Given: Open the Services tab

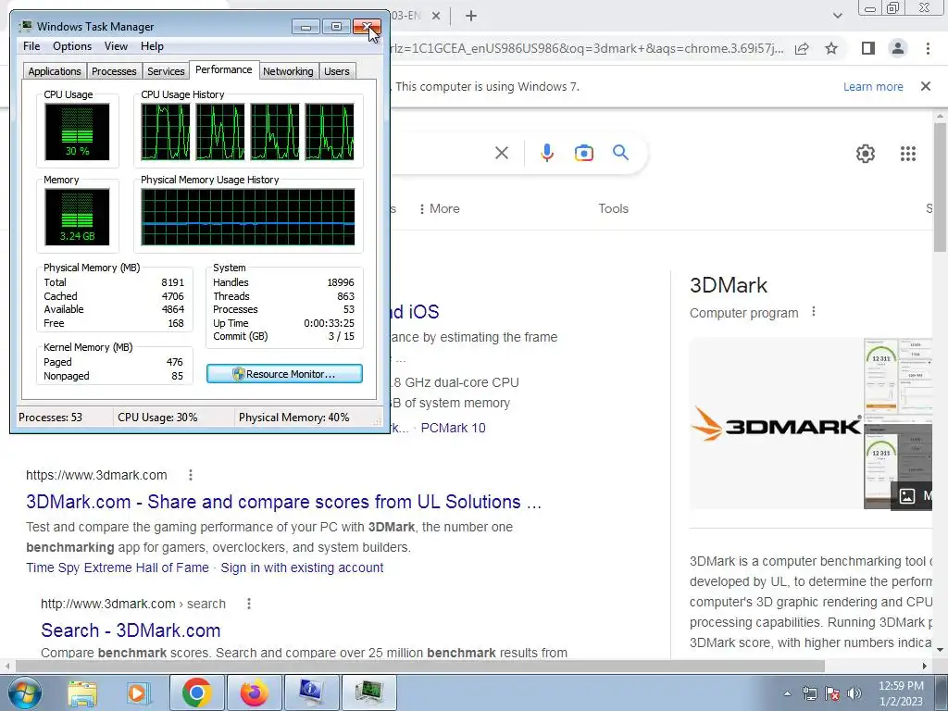Looking at the screenshot, I should click(166, 71).
